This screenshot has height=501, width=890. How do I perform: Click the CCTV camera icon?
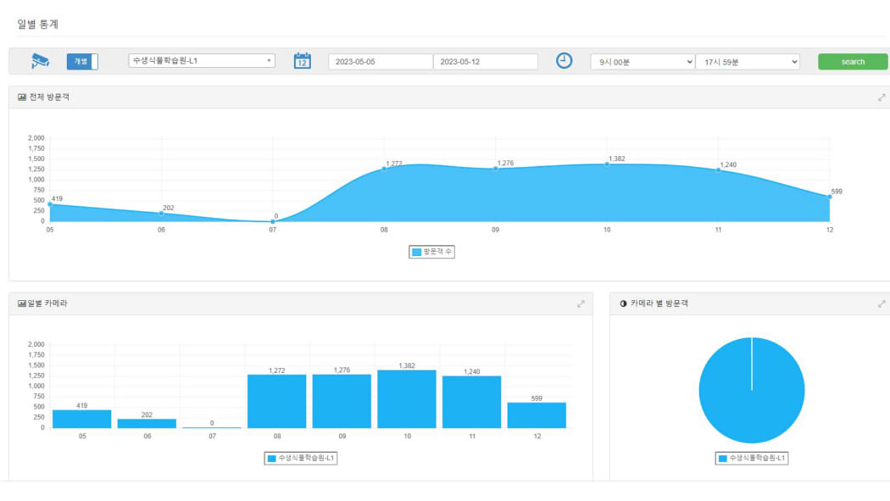tap(40, 61)
